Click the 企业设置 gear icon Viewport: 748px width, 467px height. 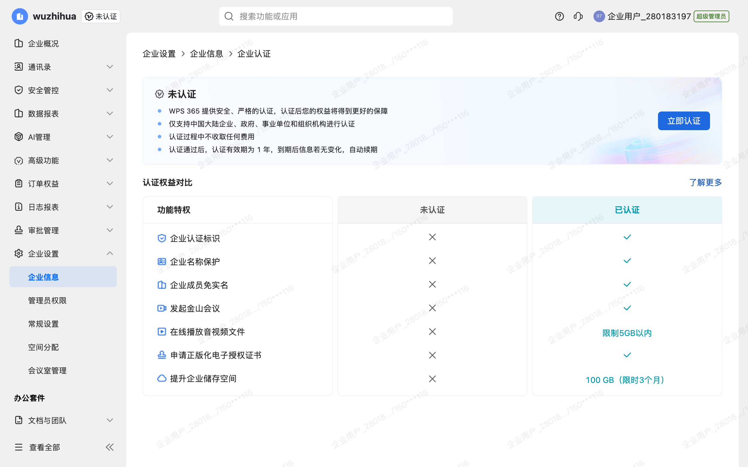[x=18, y=253]
